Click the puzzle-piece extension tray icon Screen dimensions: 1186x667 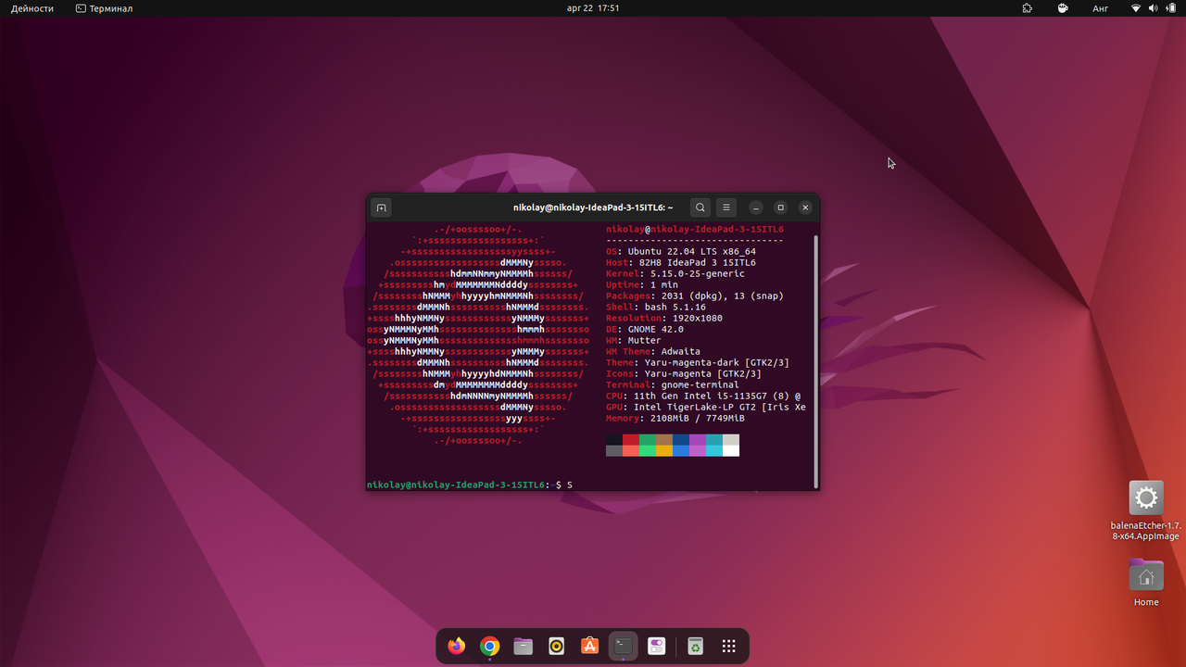pyautogui.click(x=1028, y=8)
